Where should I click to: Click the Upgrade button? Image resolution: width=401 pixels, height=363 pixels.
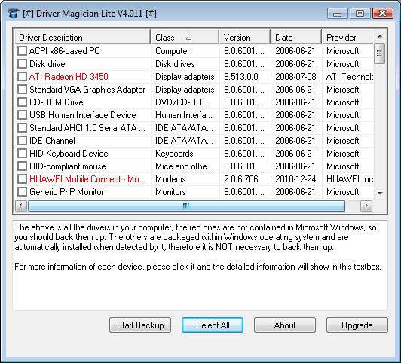[357, 325]
